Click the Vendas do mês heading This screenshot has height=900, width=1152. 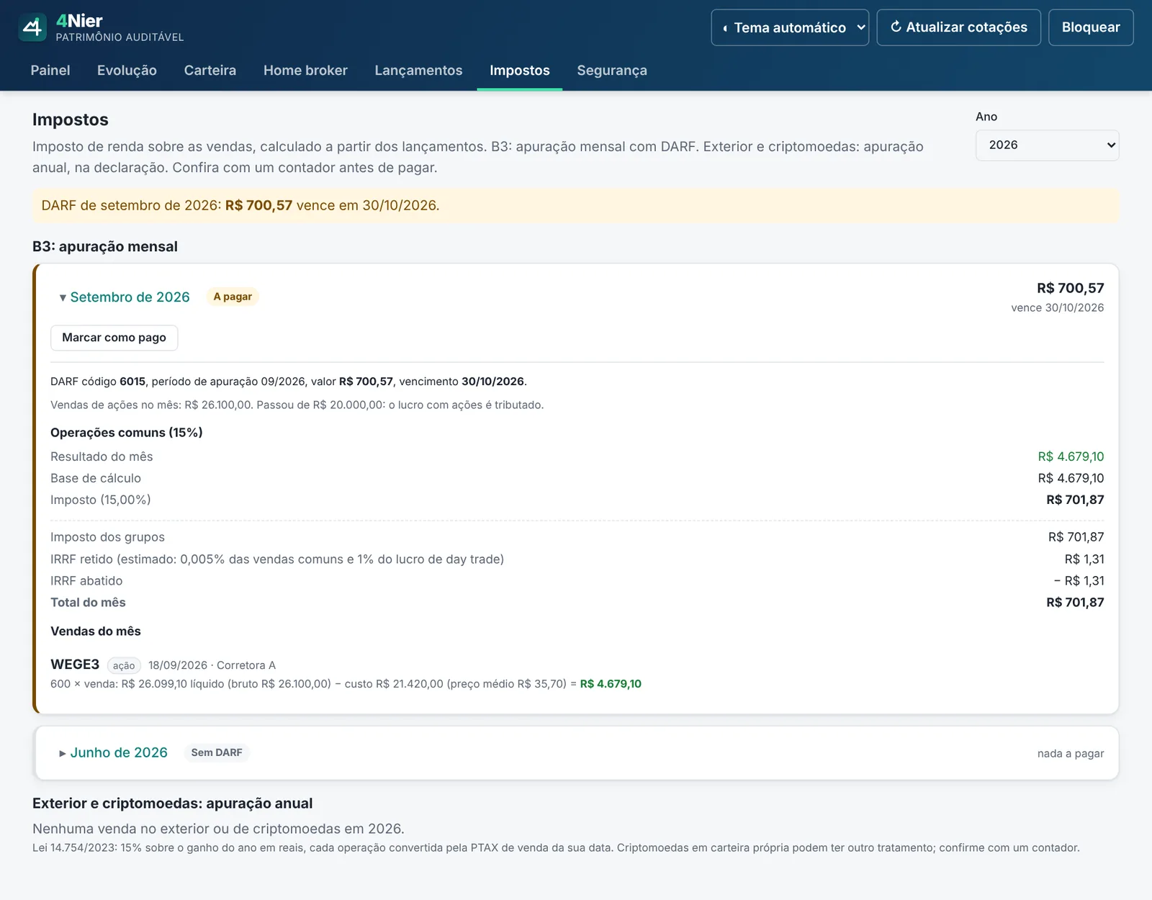coord(96,631)
